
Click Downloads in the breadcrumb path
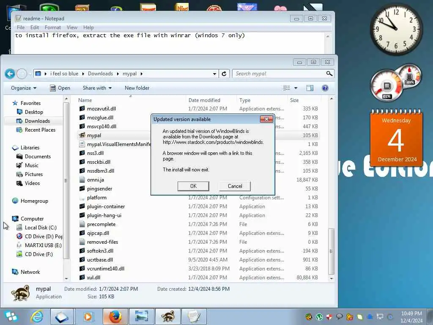100,74
